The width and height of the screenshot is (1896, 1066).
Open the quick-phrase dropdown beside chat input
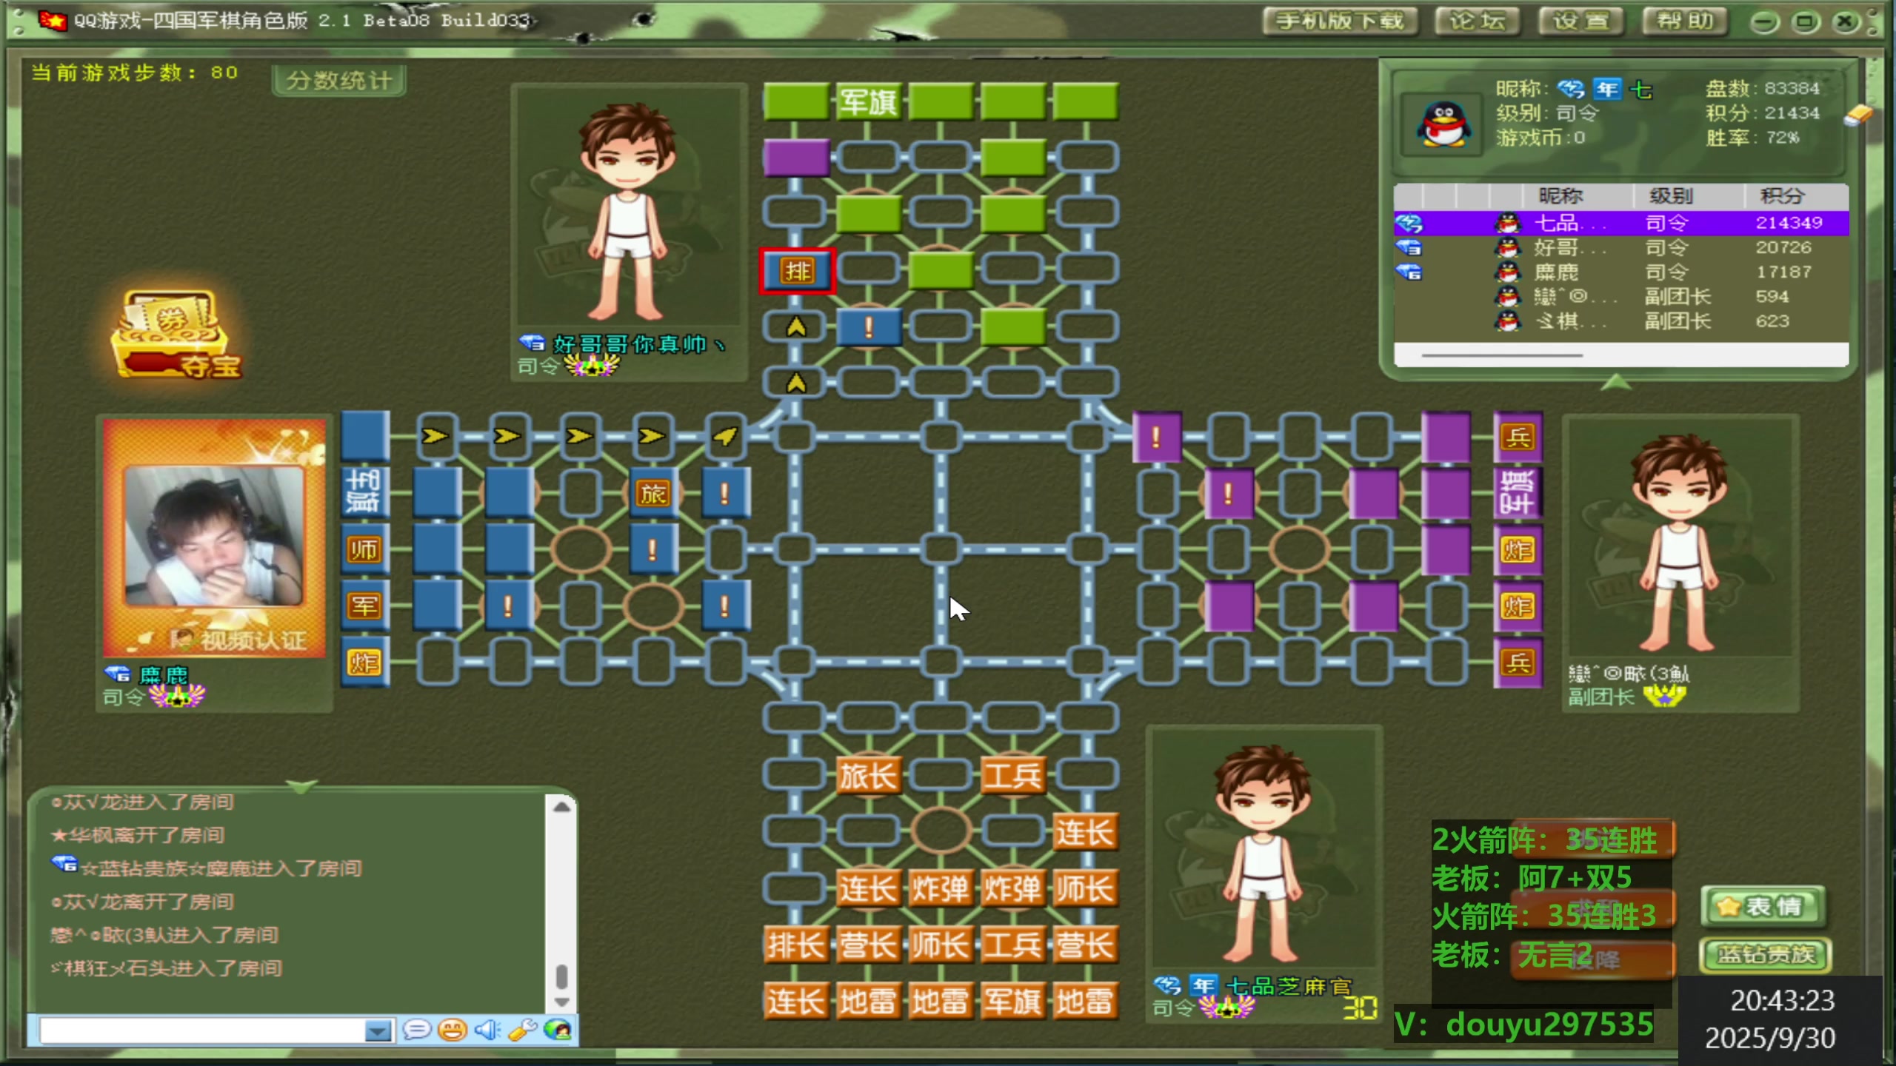(378, 1030)
